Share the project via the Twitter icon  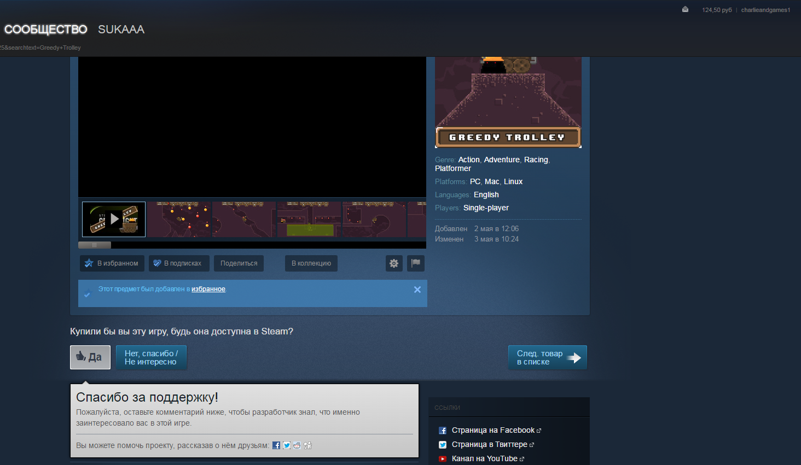pyautogui.click(x=287, y=445)
